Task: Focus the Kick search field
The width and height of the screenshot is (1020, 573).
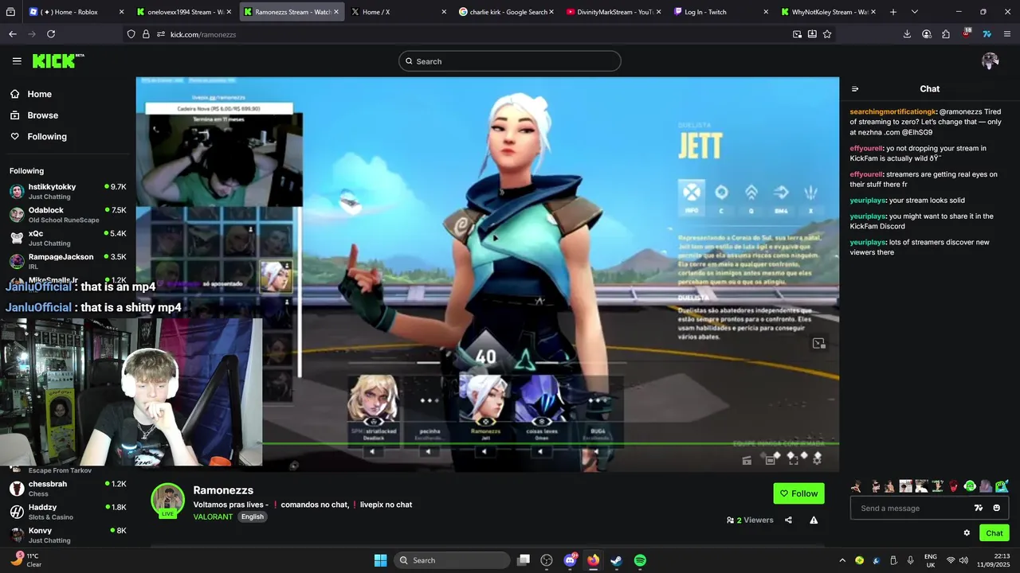Action: point(510,61)
